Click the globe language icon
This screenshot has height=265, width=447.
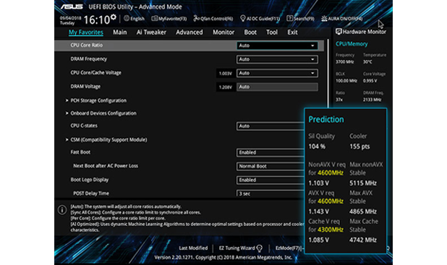pyautogui.click(x=127, y=19)
